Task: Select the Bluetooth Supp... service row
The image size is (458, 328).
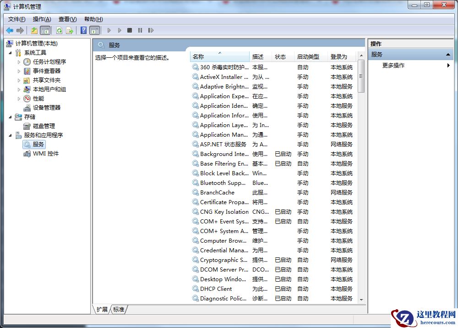Action: click(x=273, y=183)
